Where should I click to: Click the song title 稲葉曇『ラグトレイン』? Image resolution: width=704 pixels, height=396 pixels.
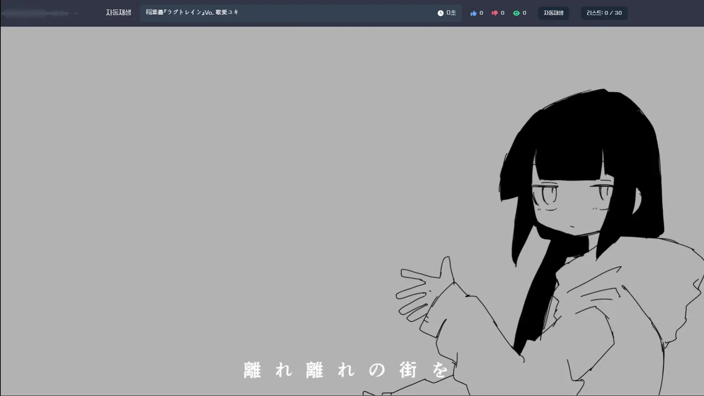175,12
